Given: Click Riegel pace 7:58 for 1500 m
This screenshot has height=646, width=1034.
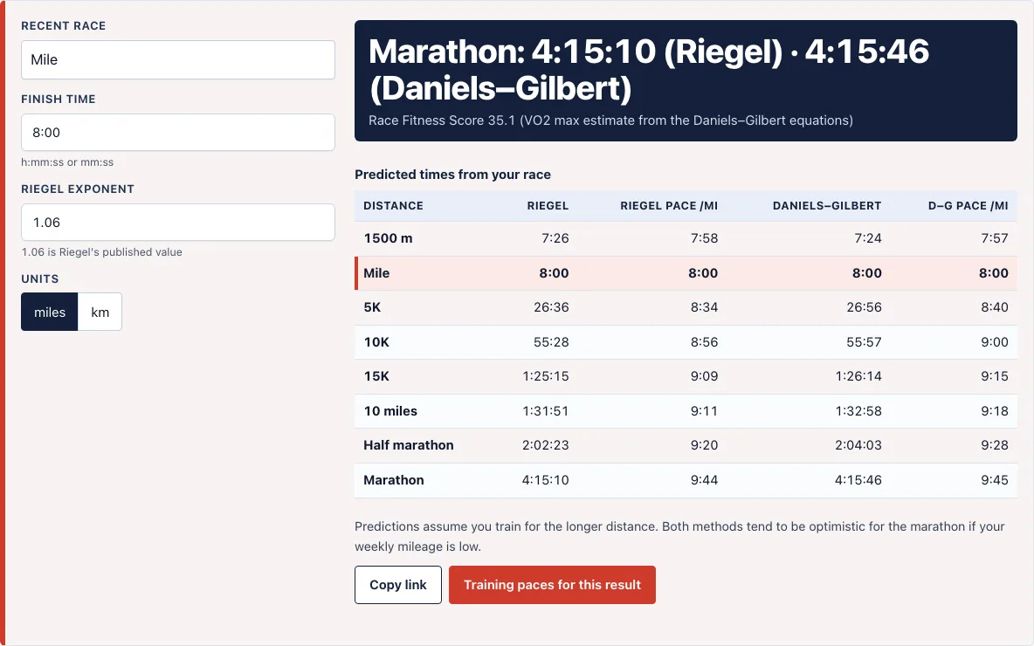Looking at the screenshot, I should coord(704,238).
